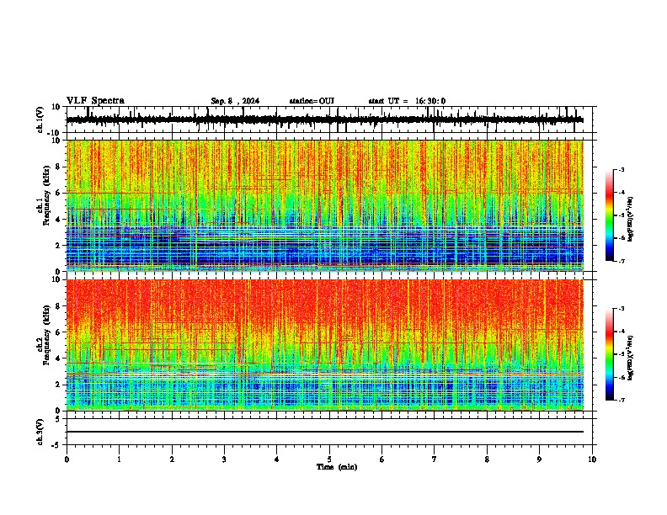The width and height of the screenshot is (667, 515).
Task: Click time axis tick label 10
Action: (x=592, y=459)
